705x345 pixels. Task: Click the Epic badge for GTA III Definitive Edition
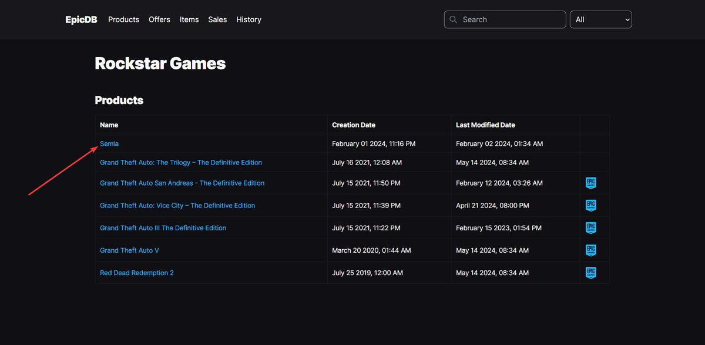[x=590, y=227]
